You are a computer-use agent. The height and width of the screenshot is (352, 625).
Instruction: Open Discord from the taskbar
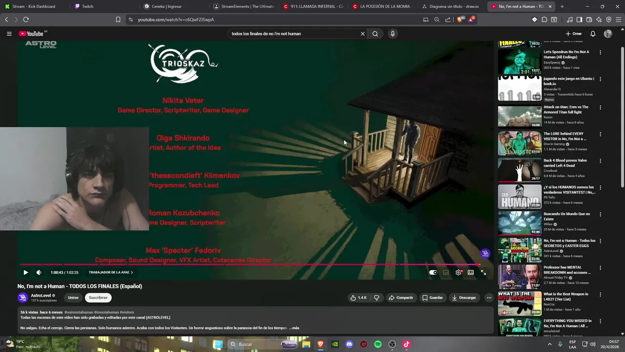pyautogui.click(x=349, y=344)
